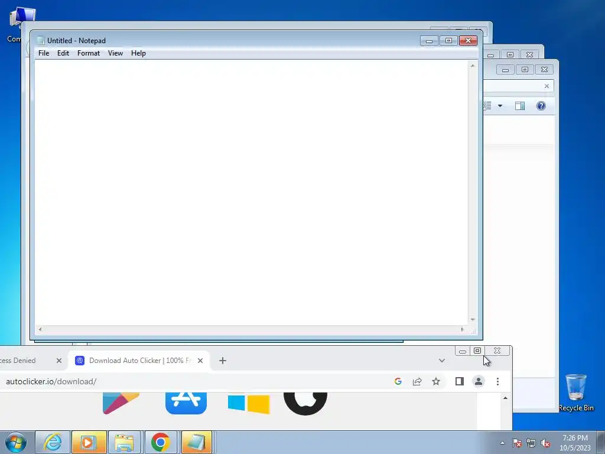Click the Google icon in address bar
605x454 pixels.
point(398,381)
